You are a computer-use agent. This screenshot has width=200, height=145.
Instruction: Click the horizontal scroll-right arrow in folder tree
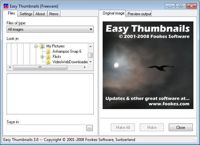click(x=85, y=67)
